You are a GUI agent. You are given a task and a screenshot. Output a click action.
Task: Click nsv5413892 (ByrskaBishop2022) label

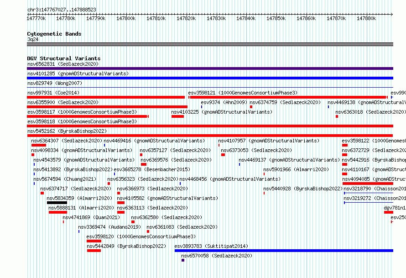73,169
